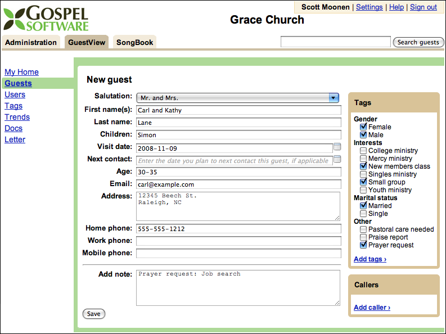446x334 pixels.
Task: Open the Mr. and Mrs. salutation combo box
Action: click(237, 98)
